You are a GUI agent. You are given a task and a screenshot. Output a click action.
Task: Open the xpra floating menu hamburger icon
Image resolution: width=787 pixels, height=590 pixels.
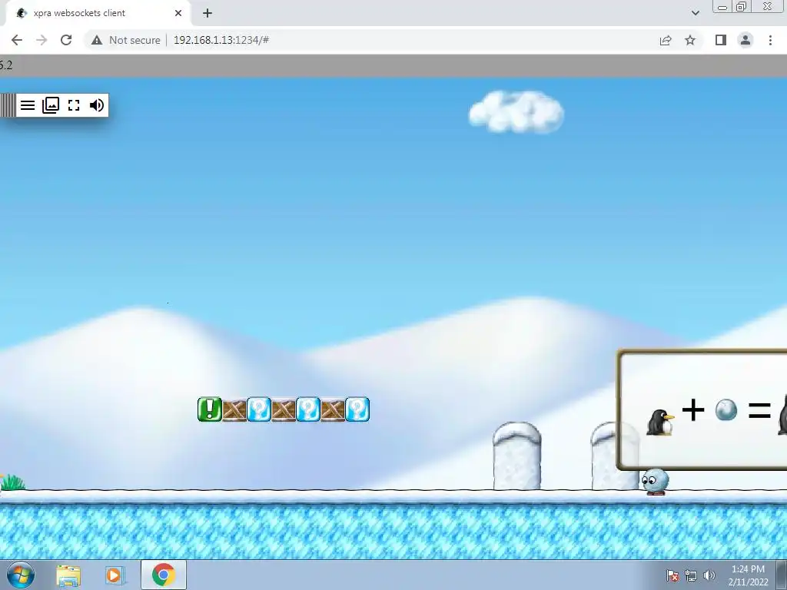click(28, 105)
